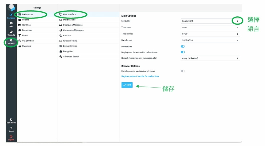Image resolution: width=265 pixels, height=146 pixels.
Task: Select Preferences in Settings list
Action: [28, 14]
